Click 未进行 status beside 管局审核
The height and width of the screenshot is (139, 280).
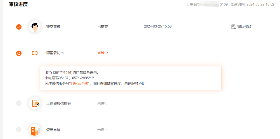103,129
